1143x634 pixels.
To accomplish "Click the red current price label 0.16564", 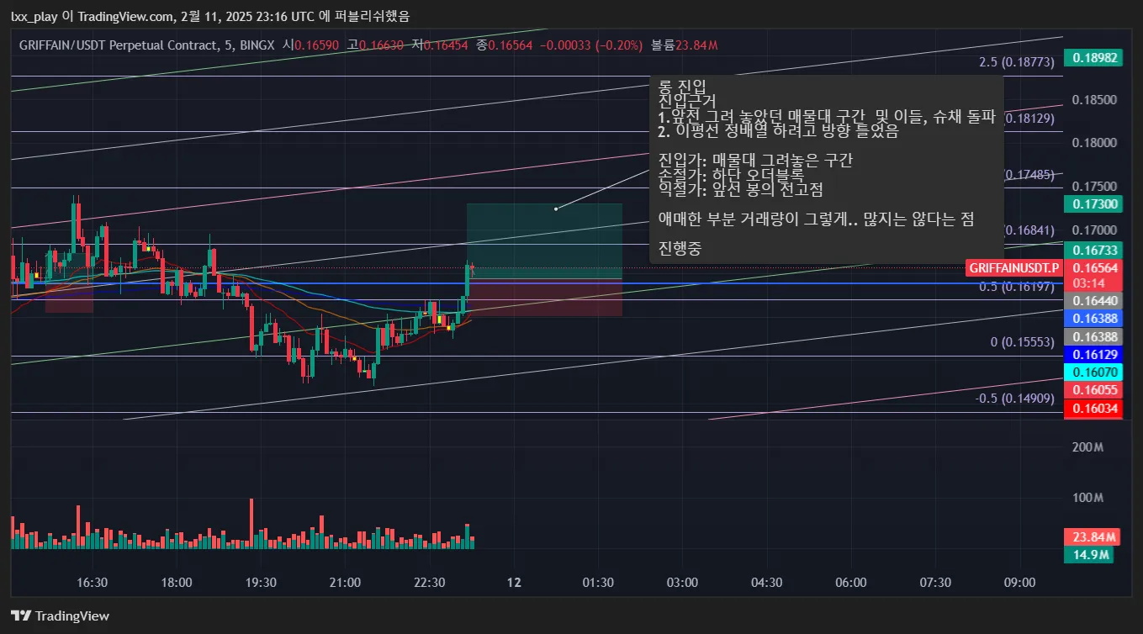I will point(1094,267).
